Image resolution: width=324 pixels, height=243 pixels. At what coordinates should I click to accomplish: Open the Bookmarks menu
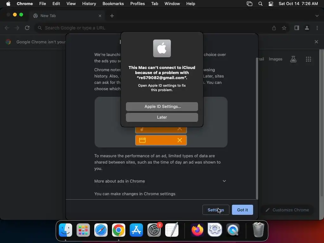113,3
